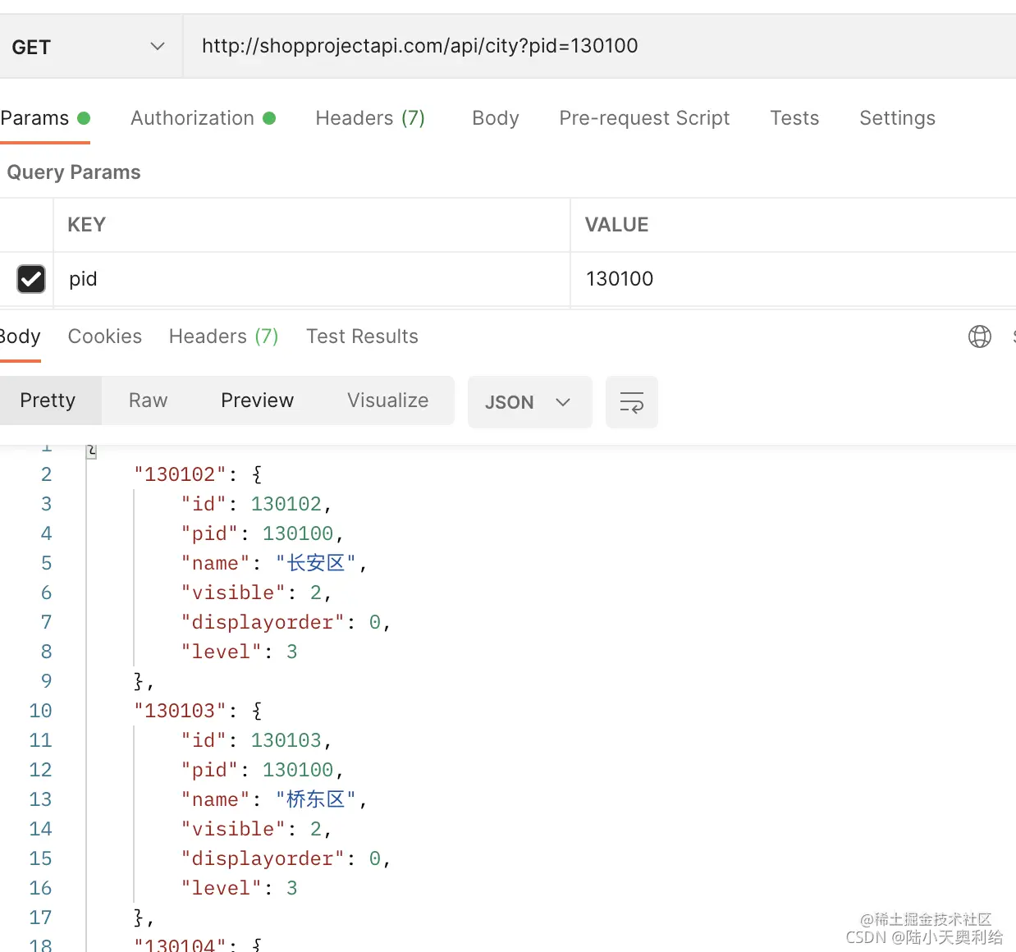Click the pid key cell
This screenshot has height=952, width=1016.
[x=312, y=279]
